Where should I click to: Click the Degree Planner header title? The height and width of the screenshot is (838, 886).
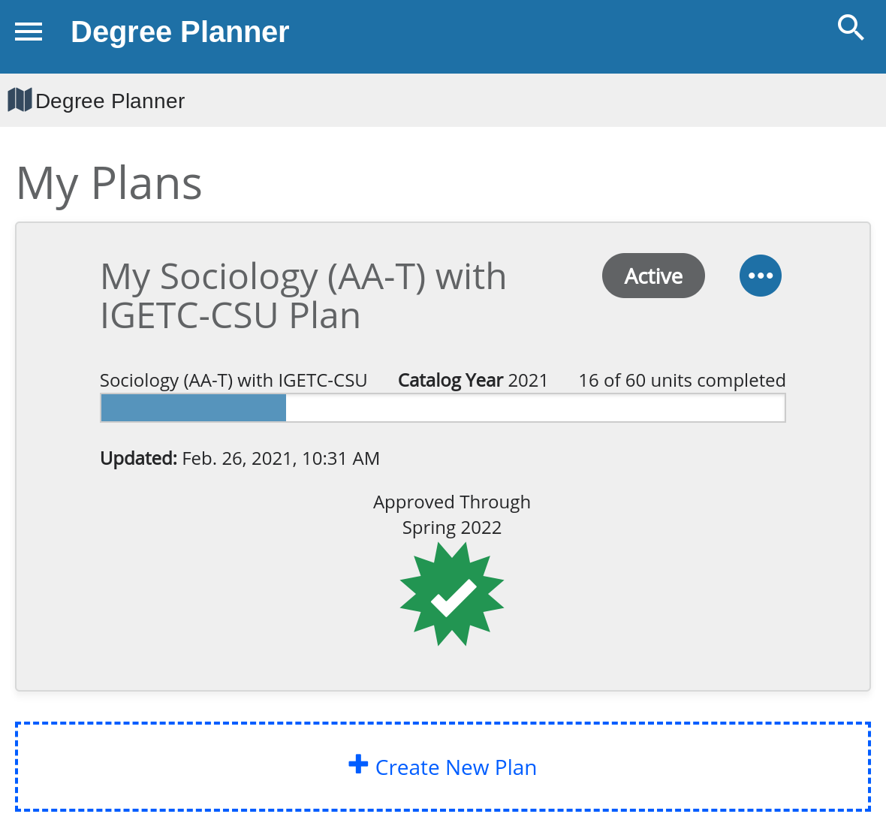(179, 32)
